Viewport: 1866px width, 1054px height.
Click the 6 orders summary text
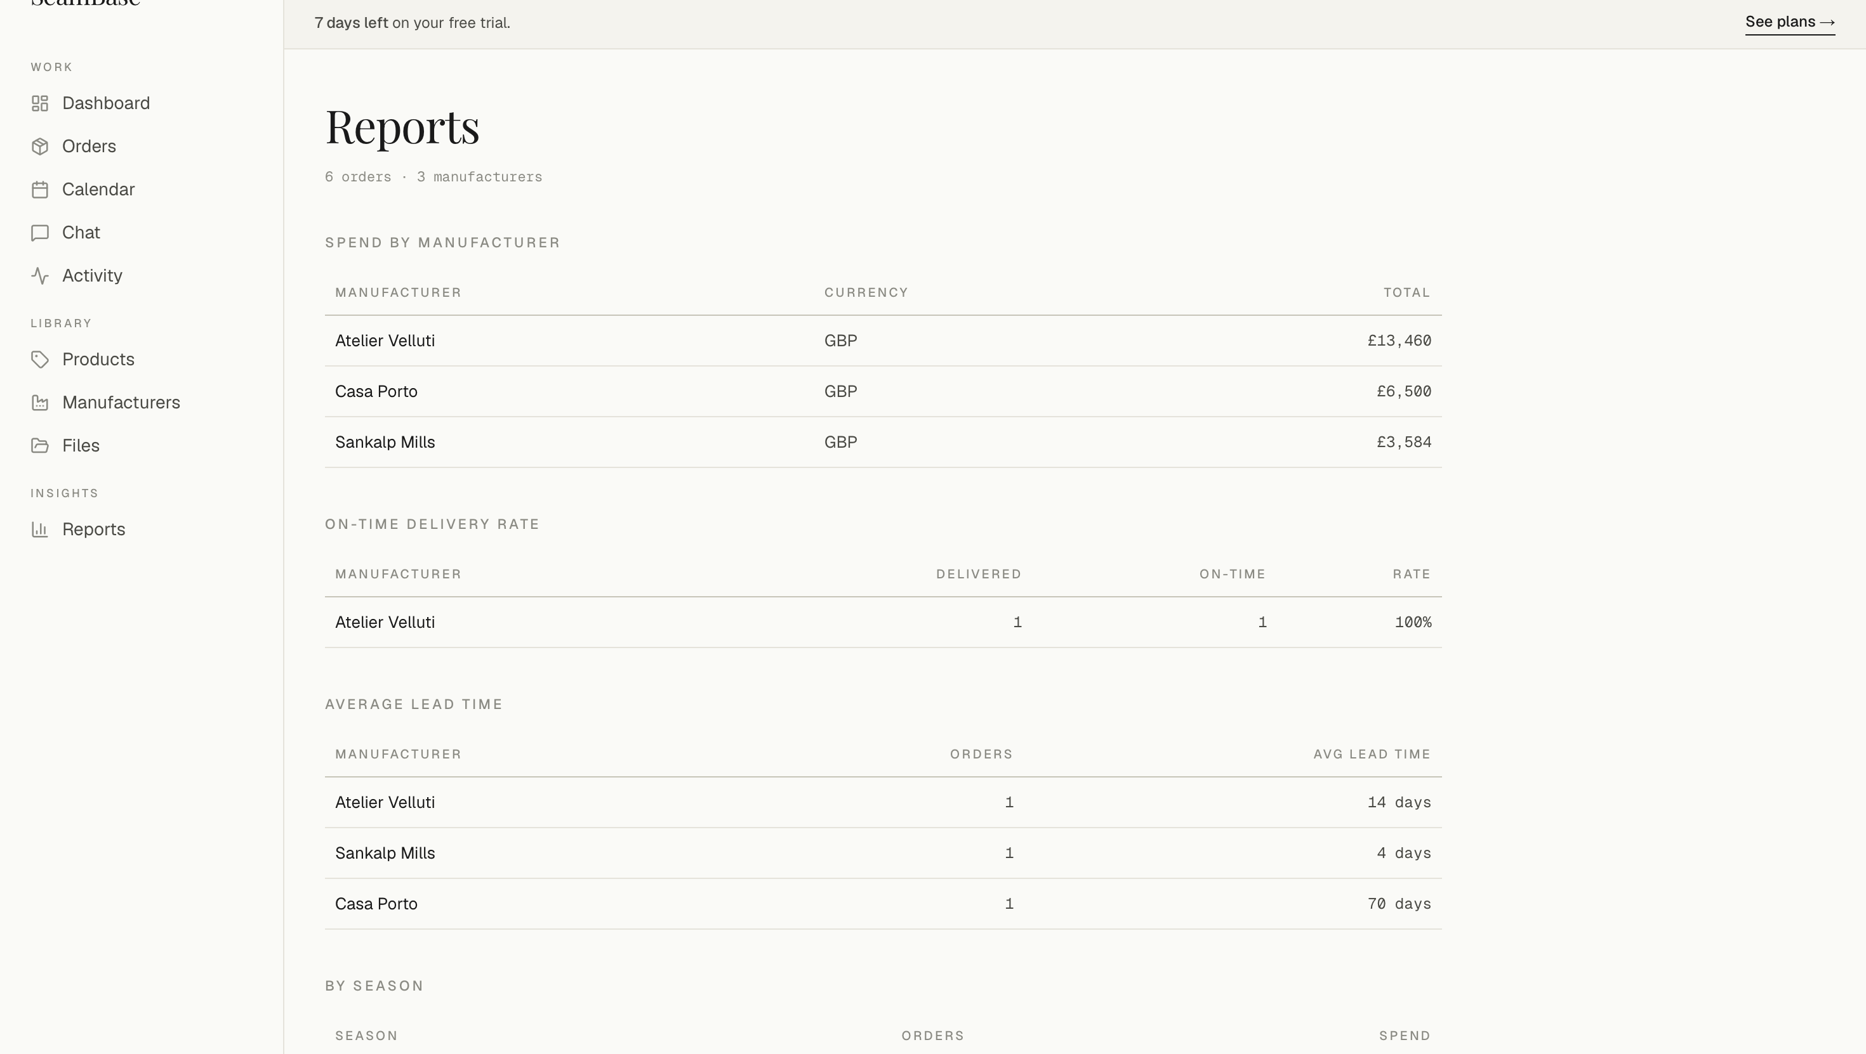[358, 178]
